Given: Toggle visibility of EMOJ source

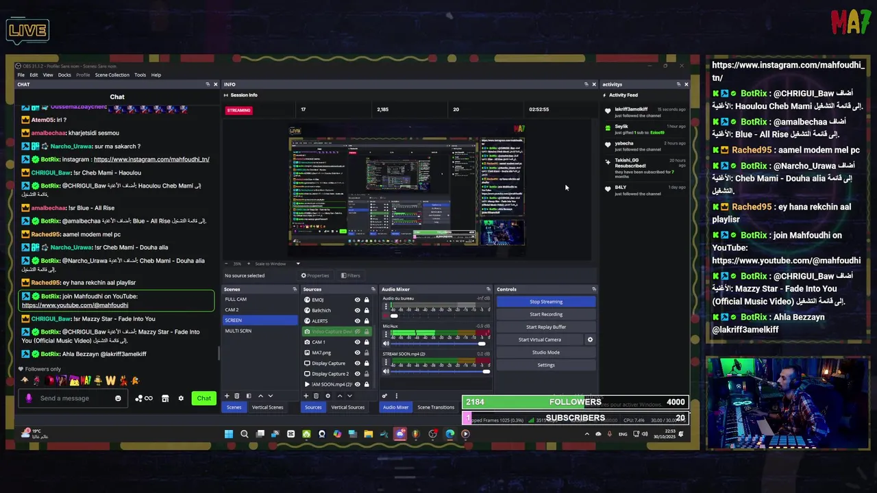Looking at the screenshot, I should (357, 300).
